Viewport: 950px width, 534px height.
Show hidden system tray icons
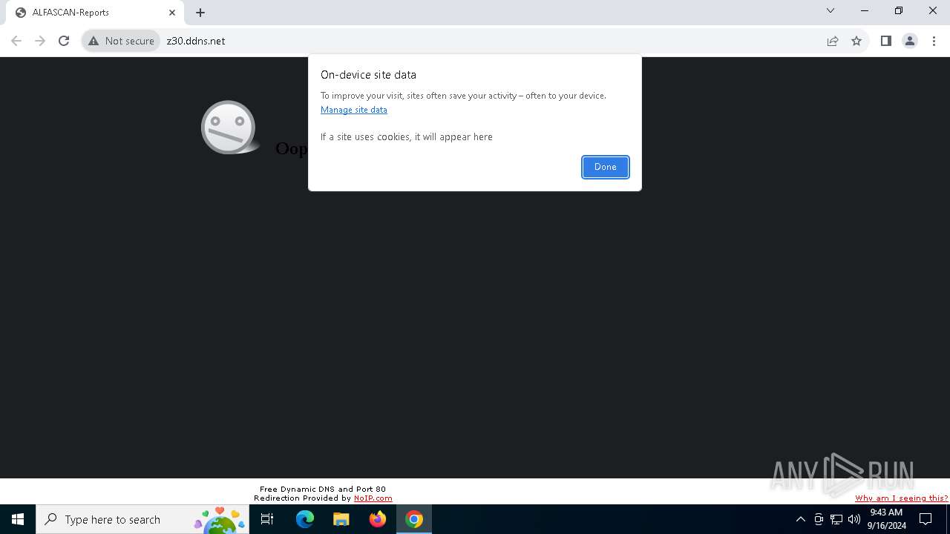[800, 519]
